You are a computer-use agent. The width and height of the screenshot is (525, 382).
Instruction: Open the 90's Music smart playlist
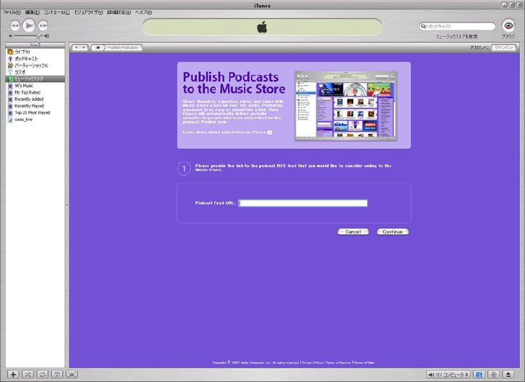(x=35, y=86)
